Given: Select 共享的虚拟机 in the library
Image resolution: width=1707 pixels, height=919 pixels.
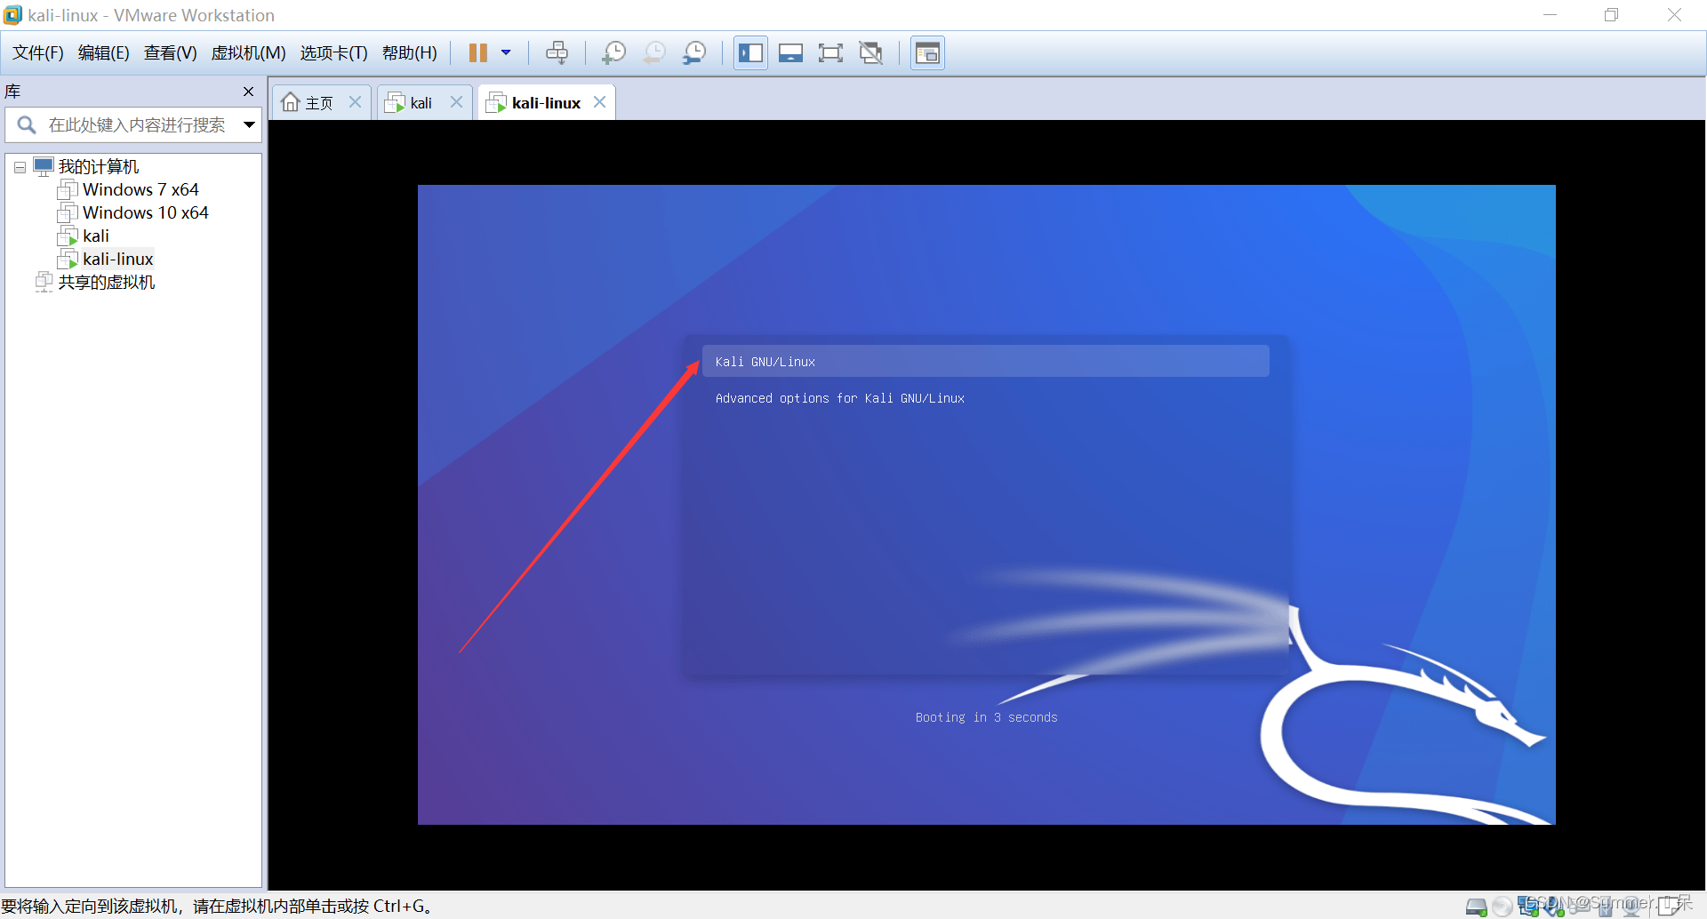Looking at the screenshot, I should coord(107,283).
